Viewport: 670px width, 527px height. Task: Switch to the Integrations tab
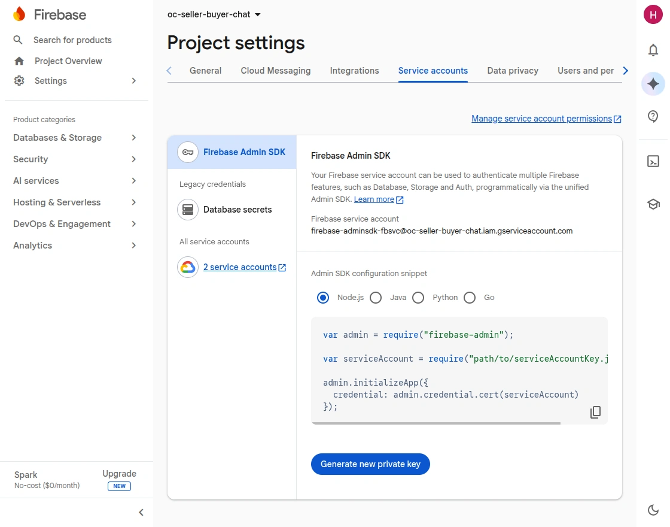[354, 71]
